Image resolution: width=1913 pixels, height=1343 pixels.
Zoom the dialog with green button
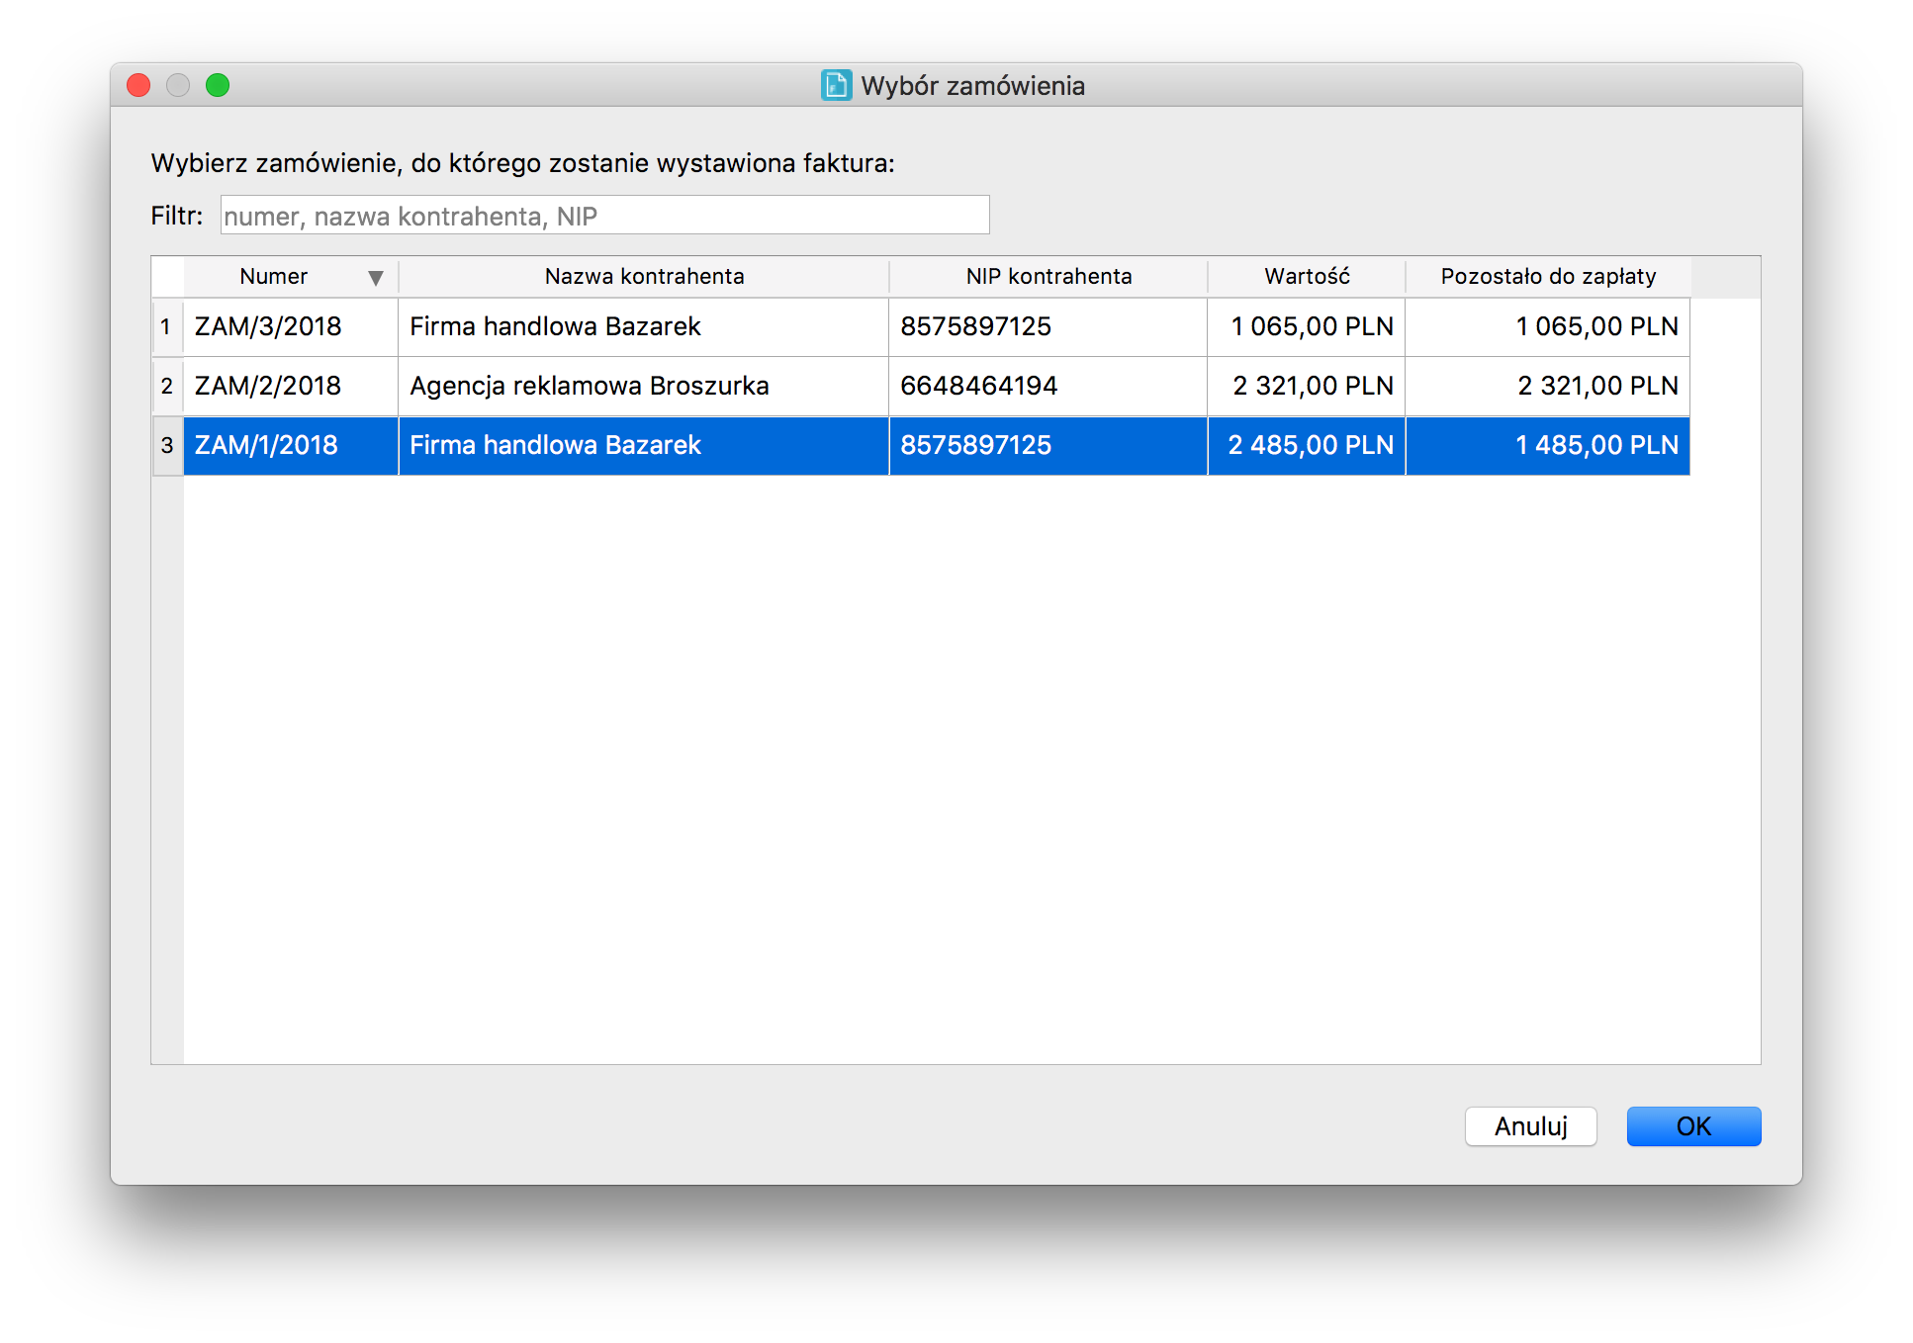(218, 85)
